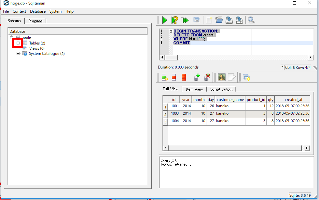319x200 pixels.
Task: Switch to the Pragmas tab
Action: point(35,21)
